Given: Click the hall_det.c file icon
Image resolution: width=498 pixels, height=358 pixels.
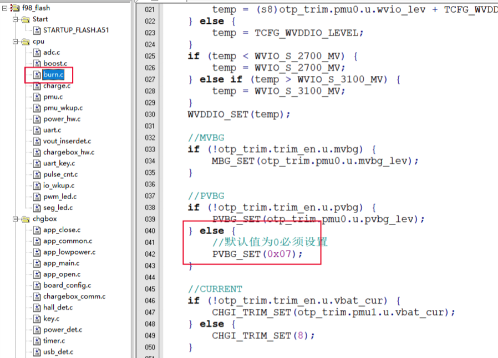Looking at the screenshot, I should pyautogui.click(x=37, y=308).
